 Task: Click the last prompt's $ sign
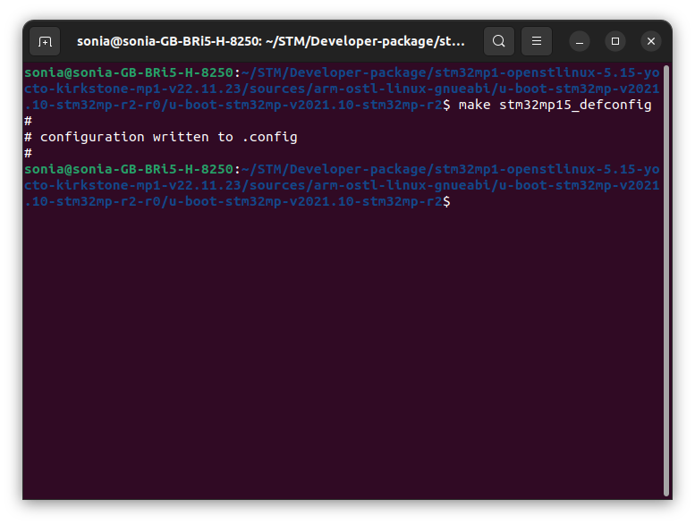tap(446, 201)
